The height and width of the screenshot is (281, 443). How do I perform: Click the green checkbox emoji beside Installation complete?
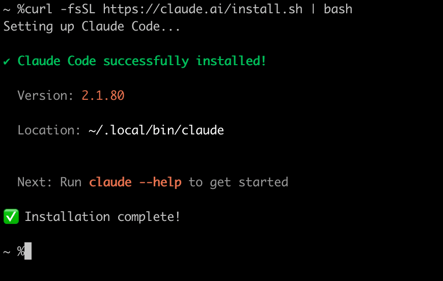[x=11, y=217]
